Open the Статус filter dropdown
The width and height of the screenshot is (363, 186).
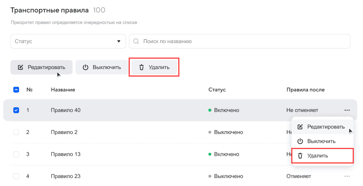pyautogui.click(x=68, y=42)
